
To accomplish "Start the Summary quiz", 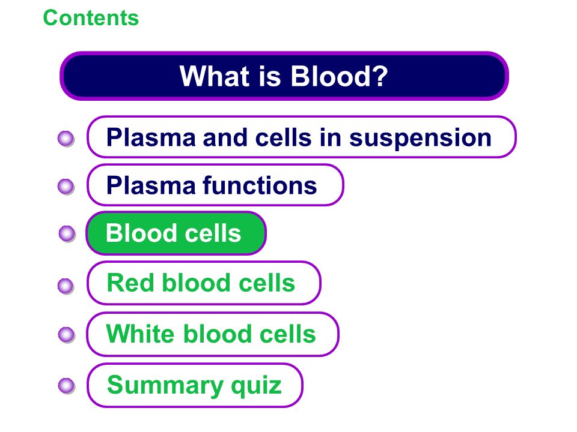I will click(195, 385).
